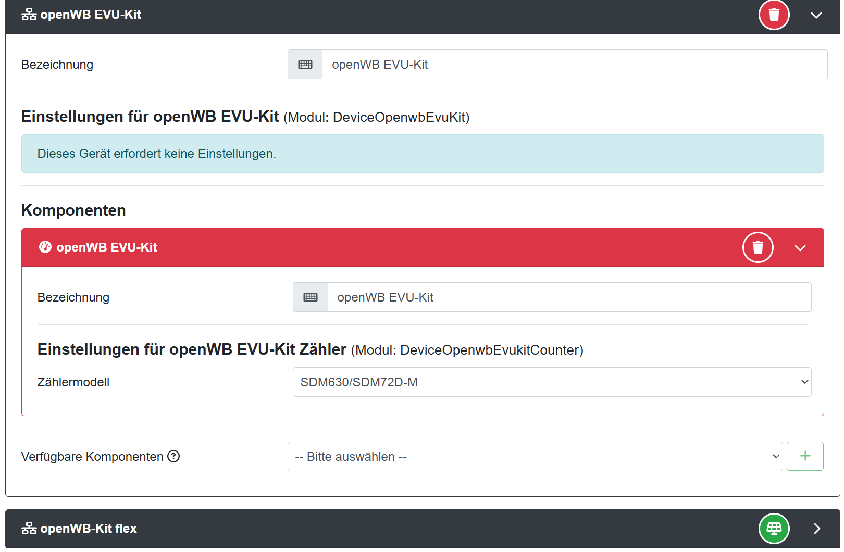This screenshot has height=552, width=844.
Task: Delete the openWB EVU-Kit device
Action: pos(774,15)
